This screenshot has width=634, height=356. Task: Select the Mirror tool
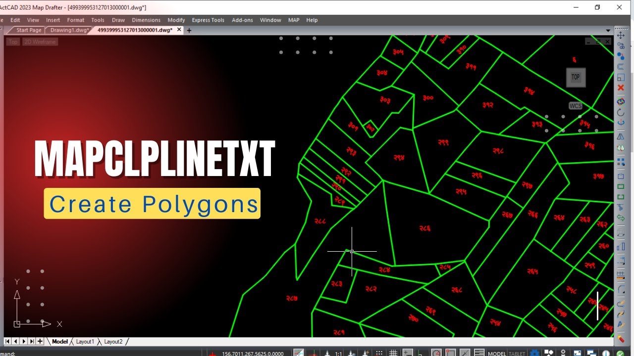click(x=621, y=136)
